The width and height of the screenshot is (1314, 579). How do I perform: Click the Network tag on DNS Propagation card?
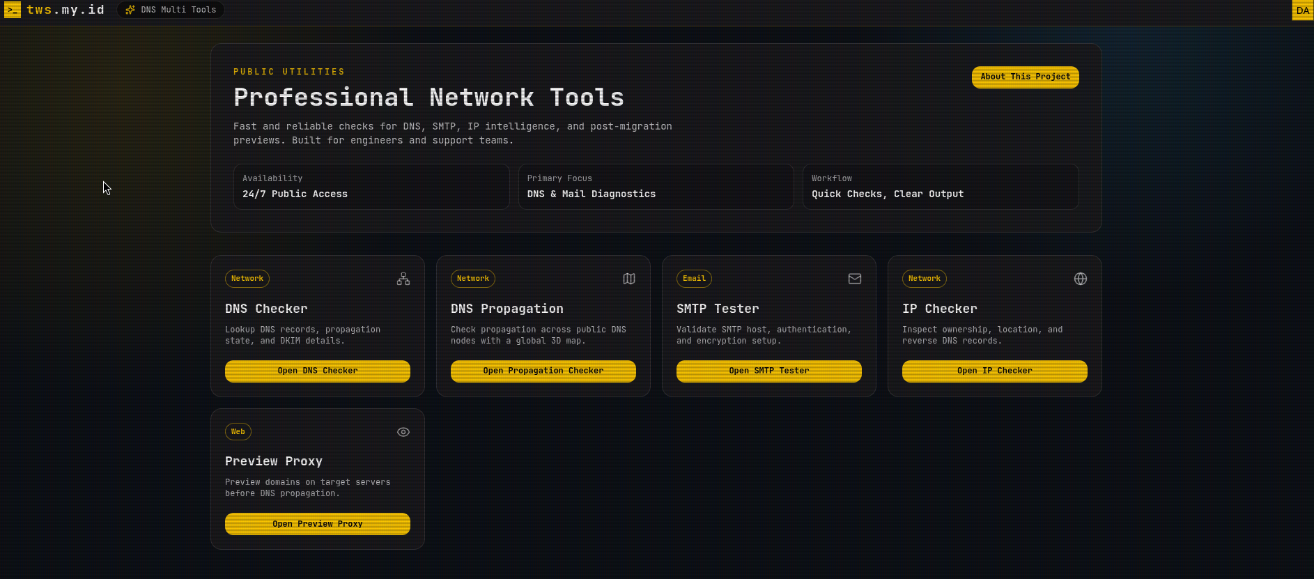click(473, 279)
